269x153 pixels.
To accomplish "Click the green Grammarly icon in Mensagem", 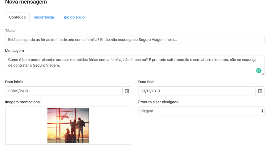I will [259, 71].
